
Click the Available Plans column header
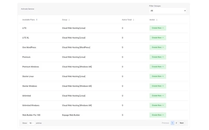(x=28, y=20)
